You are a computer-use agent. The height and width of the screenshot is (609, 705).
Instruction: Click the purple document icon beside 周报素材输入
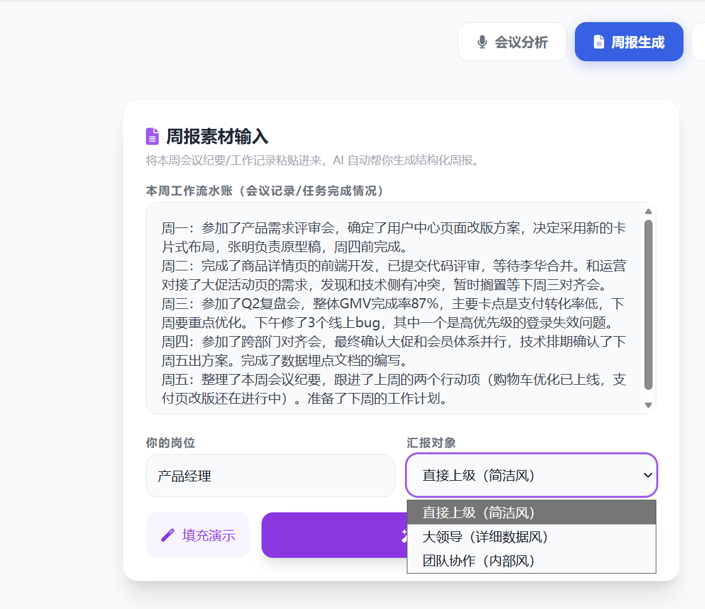coord(152,136)
